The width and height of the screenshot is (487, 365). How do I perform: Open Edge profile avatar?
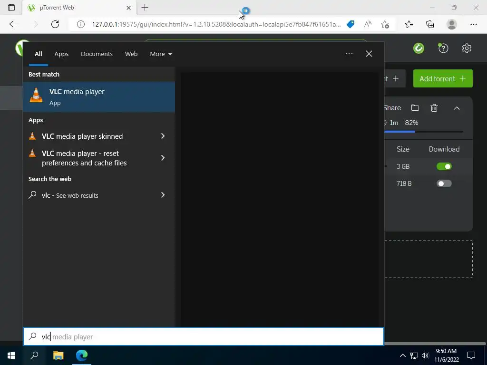click(x=452, y=24)
